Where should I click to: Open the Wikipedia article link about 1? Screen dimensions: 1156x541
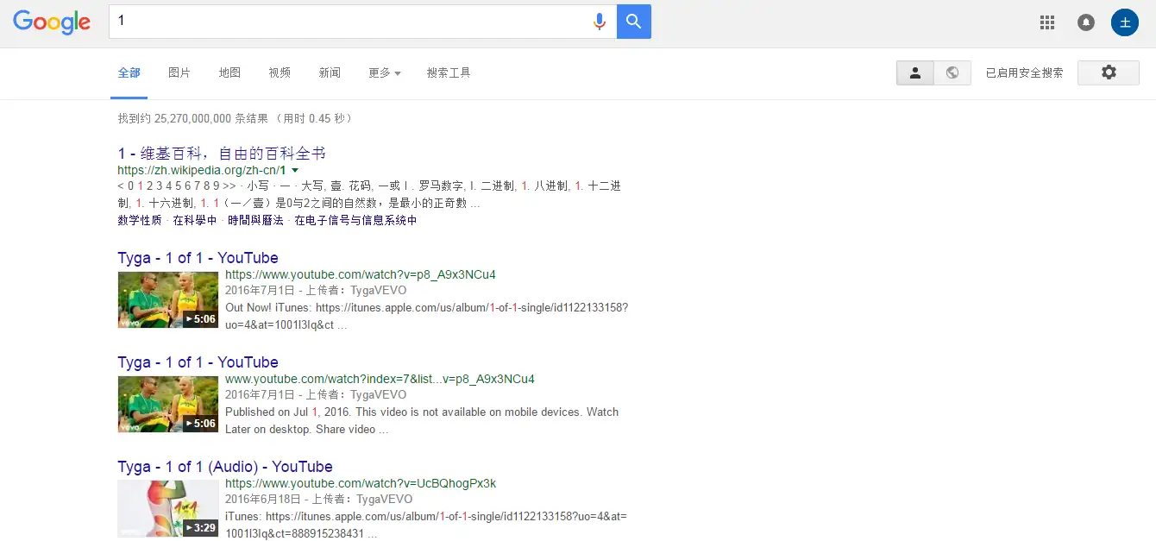(x=221, y=153)
